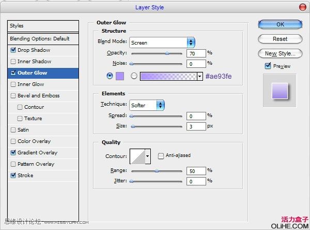Open the Stroke settings row

pos(43,176)
